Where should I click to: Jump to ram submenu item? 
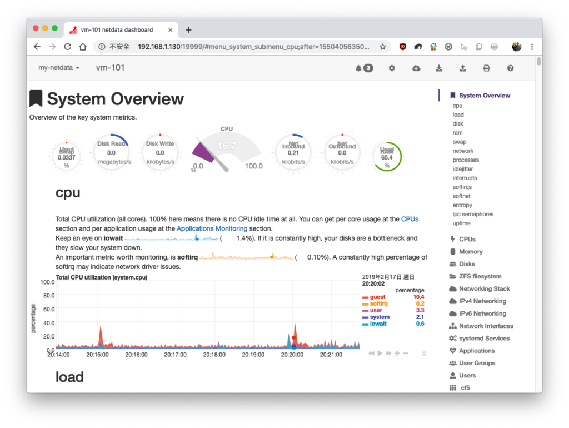pos(457,133)
